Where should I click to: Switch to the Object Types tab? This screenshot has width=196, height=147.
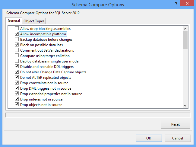click(x=34, y=21)
